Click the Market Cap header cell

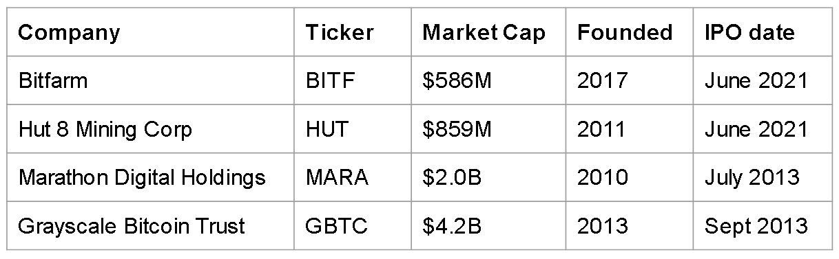(489, 32)
